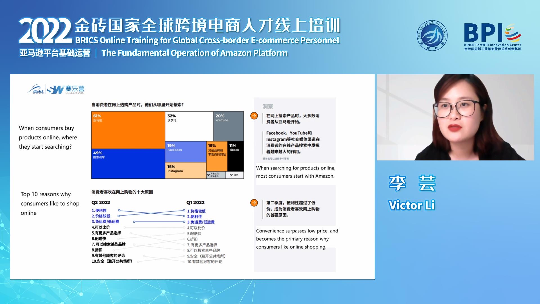The image size is (540, 304).
Task: Click the BizArk logo on the slide
Action: [x=36, y=89]
